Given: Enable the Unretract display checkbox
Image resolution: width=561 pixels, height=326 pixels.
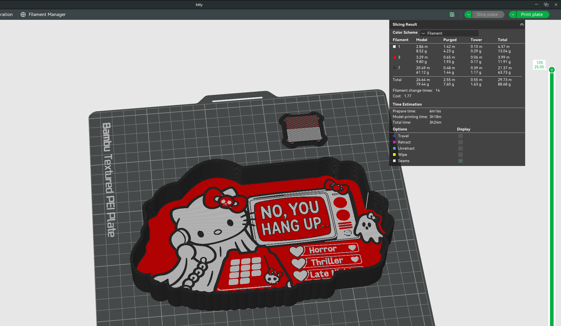Looking at the screenshot, I should coord(461,149).
